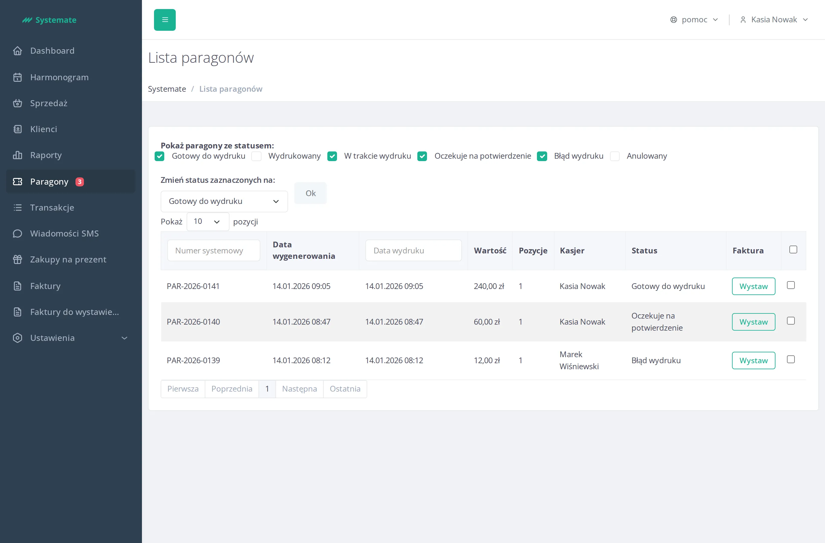Click the Faktury document icon
The width and height of the screenshot is (825, 543).
(17, 286)
